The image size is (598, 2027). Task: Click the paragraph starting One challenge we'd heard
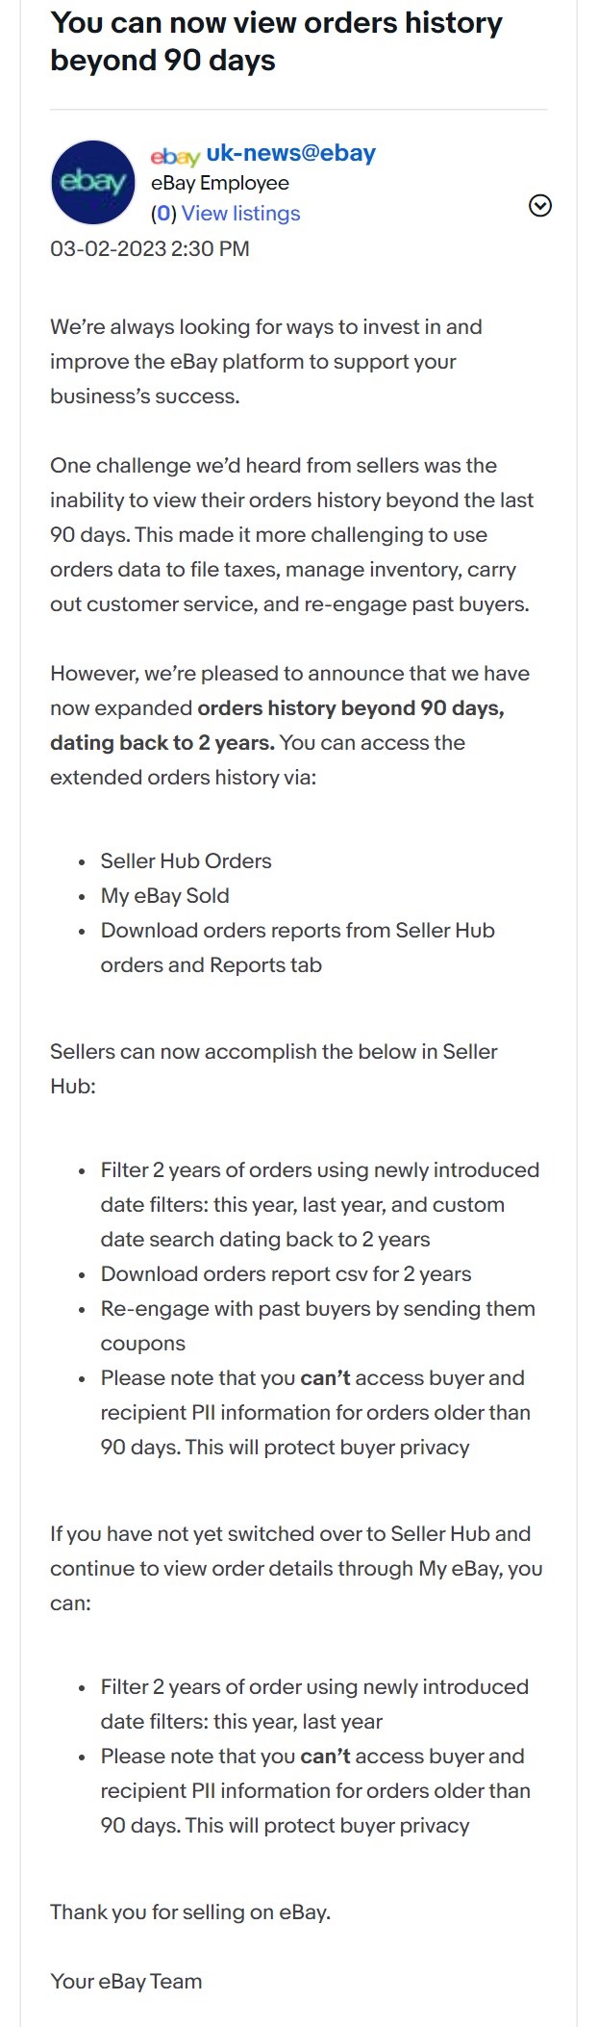(x=291, y=535)
